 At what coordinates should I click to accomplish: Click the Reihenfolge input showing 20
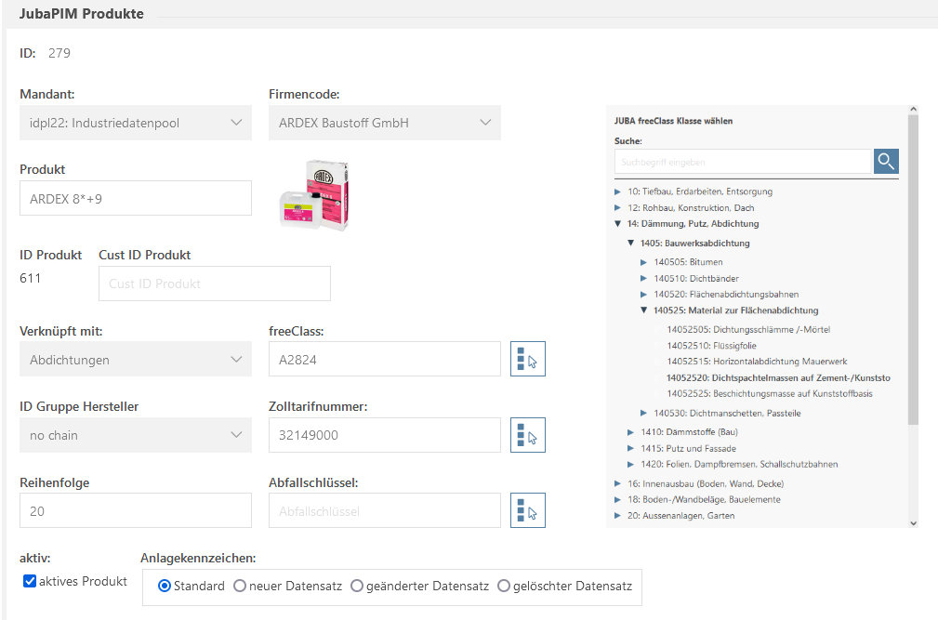pos(136,510)
